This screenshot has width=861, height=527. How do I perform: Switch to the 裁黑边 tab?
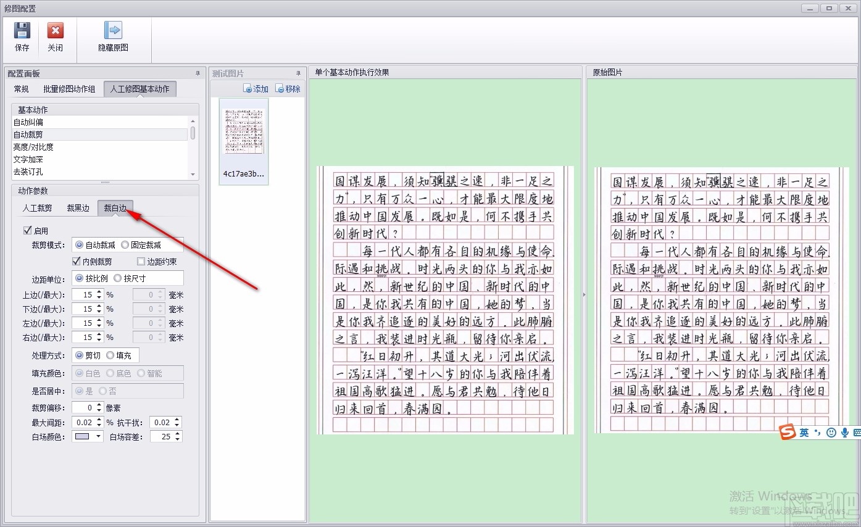78,208
